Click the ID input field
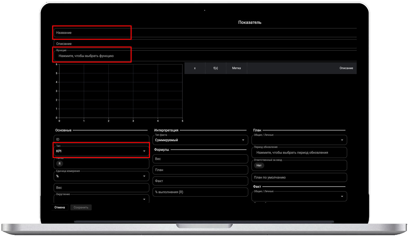408x237 pixels. 101,139
